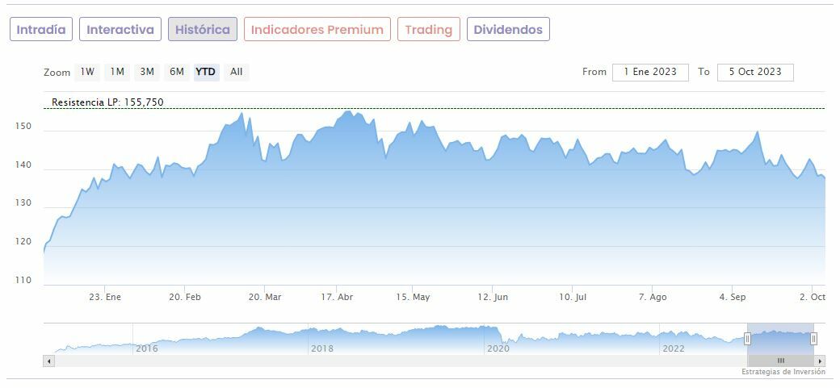Image resolution: width=840 pixels, height=388 pixels.
Task: Select the Histórica tab
Action: (x=203, y=30)
